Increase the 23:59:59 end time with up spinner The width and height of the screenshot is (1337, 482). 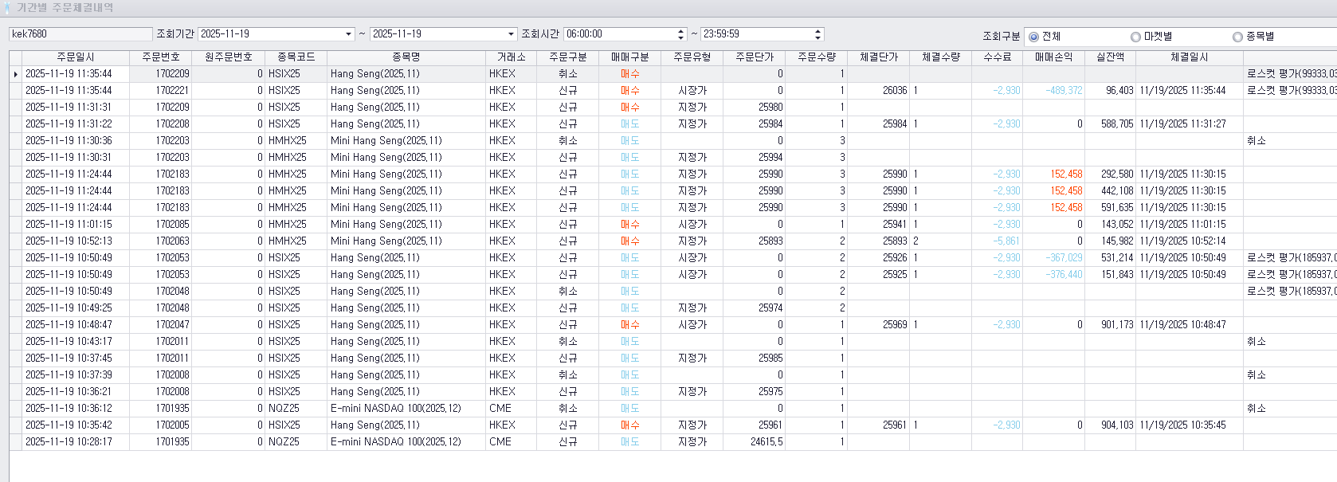[817, 31]
